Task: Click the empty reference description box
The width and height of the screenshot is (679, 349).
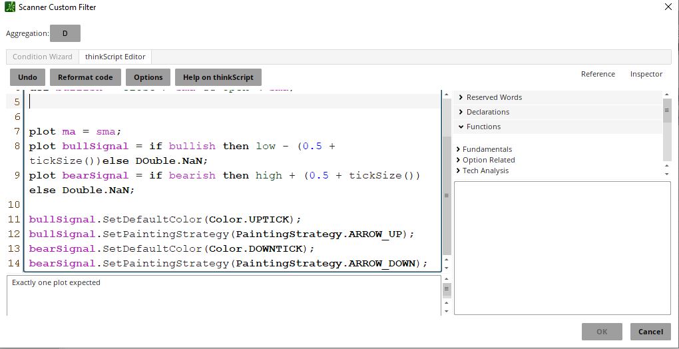Action: point(562,248)
